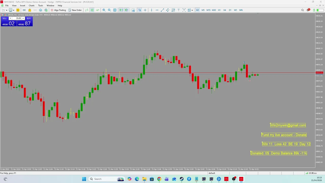Image resolution: width=325 pixels, height=183 pixels.
Task: Switch to M30 timeframe
Action: pos(214,10)
